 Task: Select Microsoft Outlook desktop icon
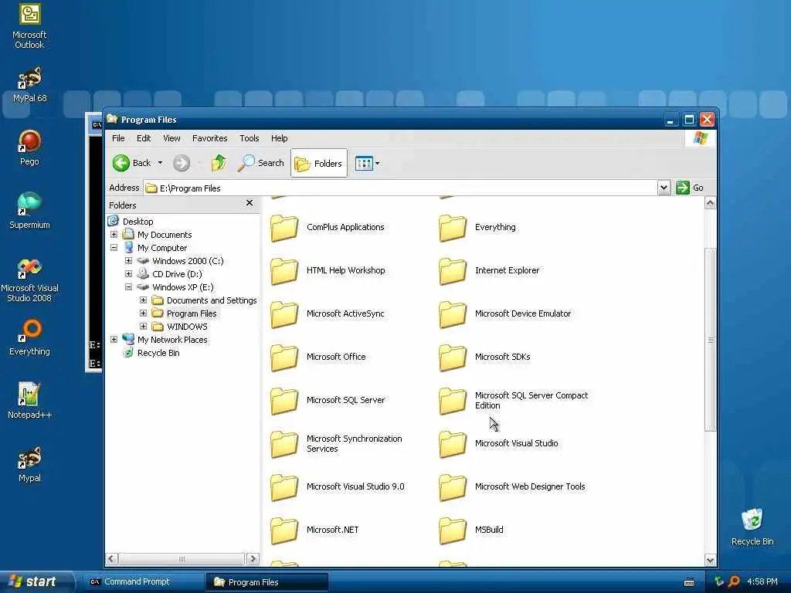pyautogui.click(x=29, y=26)
